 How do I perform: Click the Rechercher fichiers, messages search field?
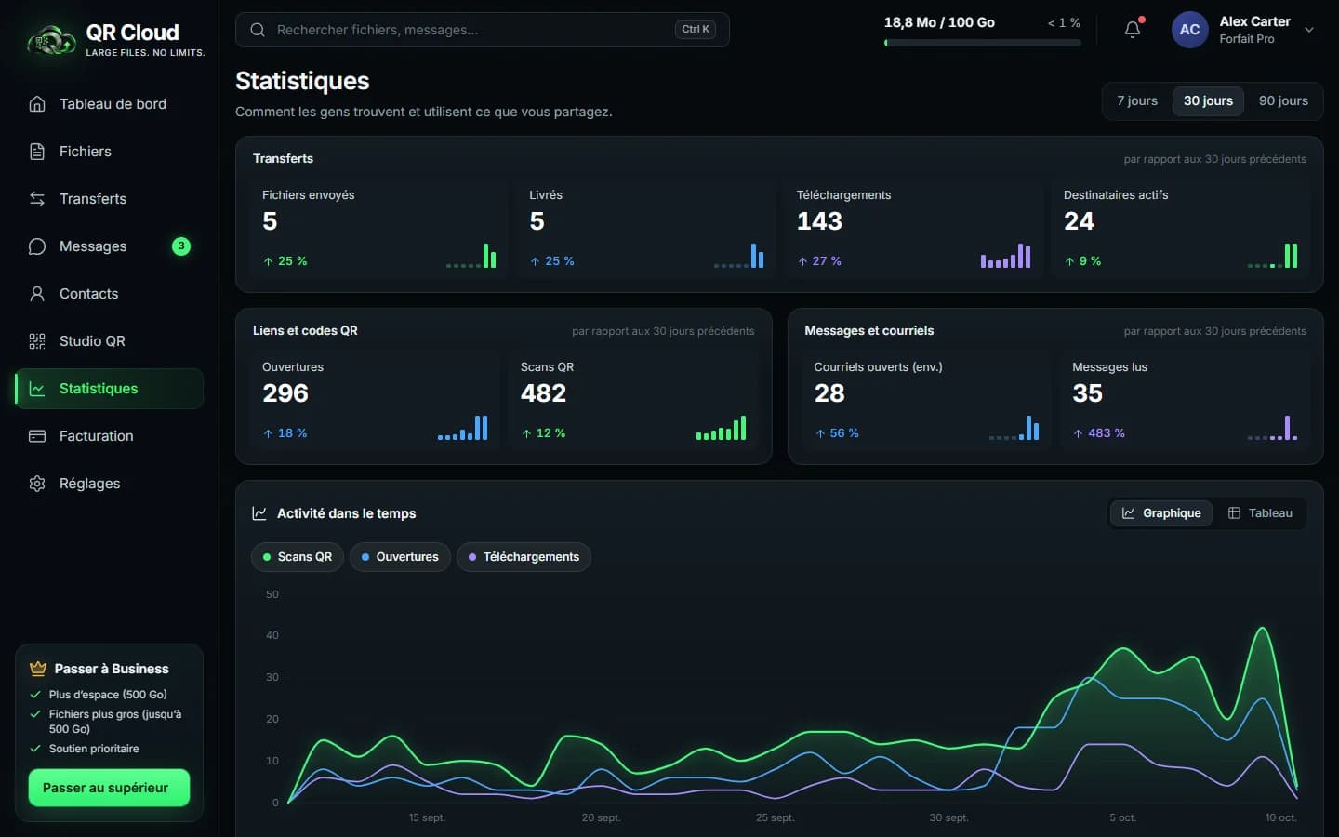[x=482, y=30]
